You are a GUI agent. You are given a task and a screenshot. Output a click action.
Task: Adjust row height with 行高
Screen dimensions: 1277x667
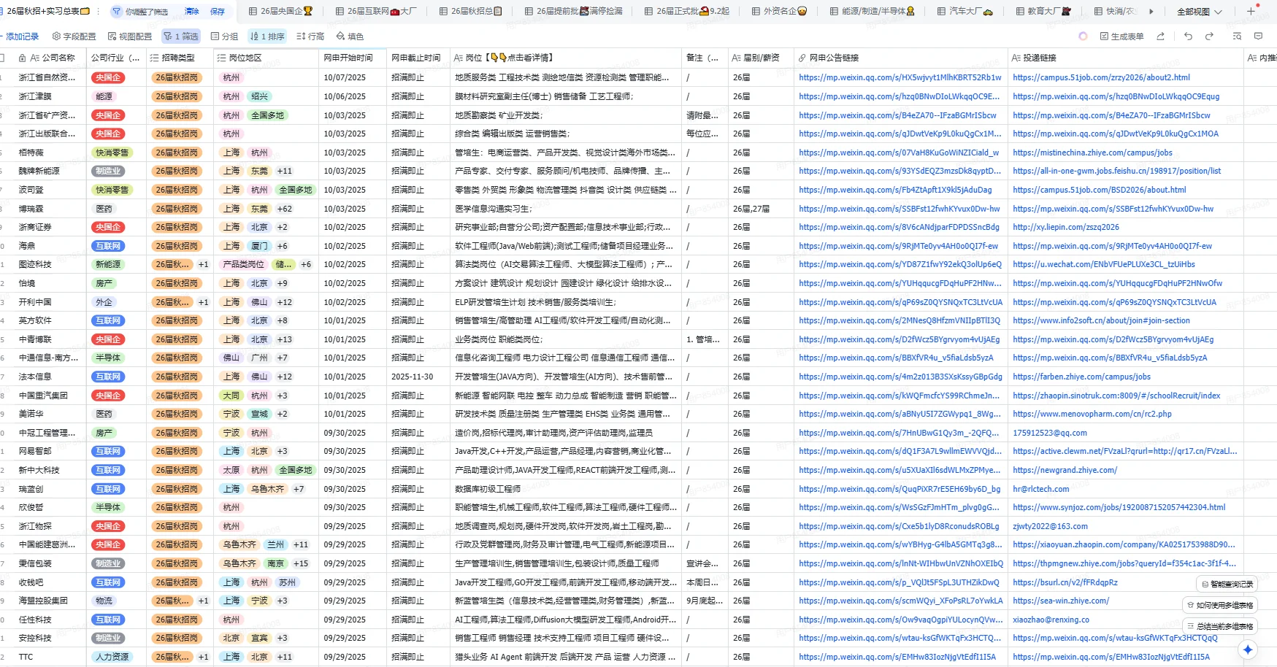coord(310,36)
